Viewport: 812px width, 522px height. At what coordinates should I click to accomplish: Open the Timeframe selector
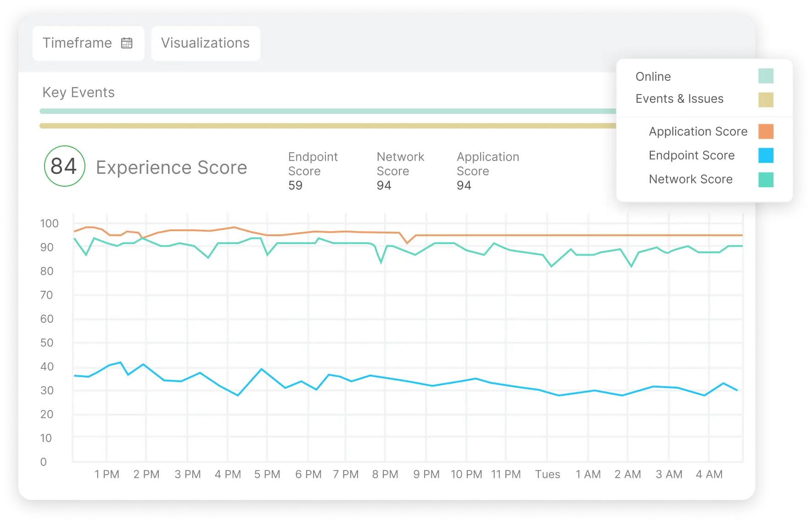[x=88, y=43]
